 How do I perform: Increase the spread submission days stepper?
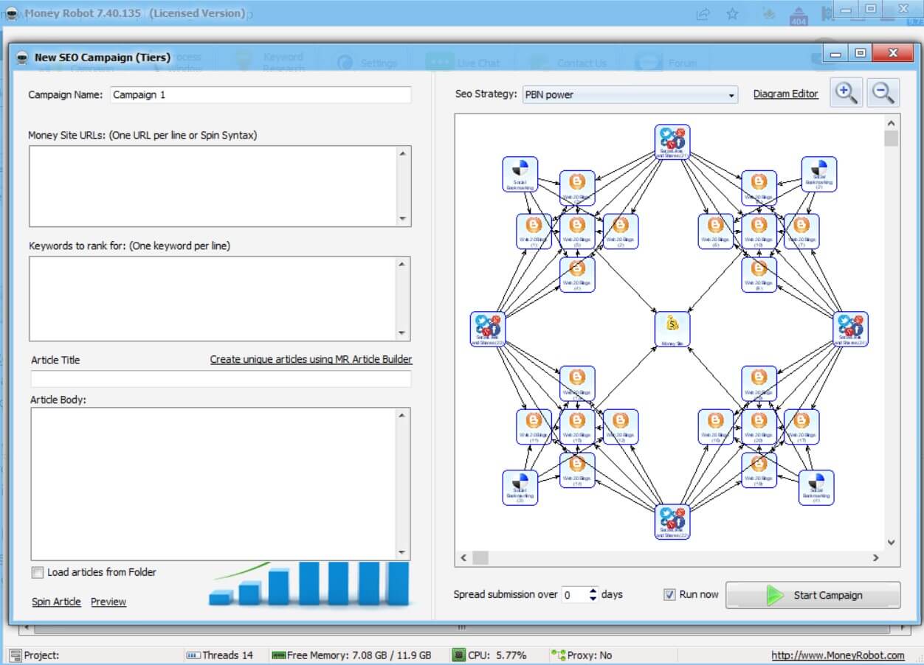click(x=593, y=591)
